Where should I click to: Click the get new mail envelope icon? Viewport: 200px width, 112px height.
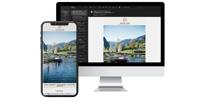coord(90,8)
